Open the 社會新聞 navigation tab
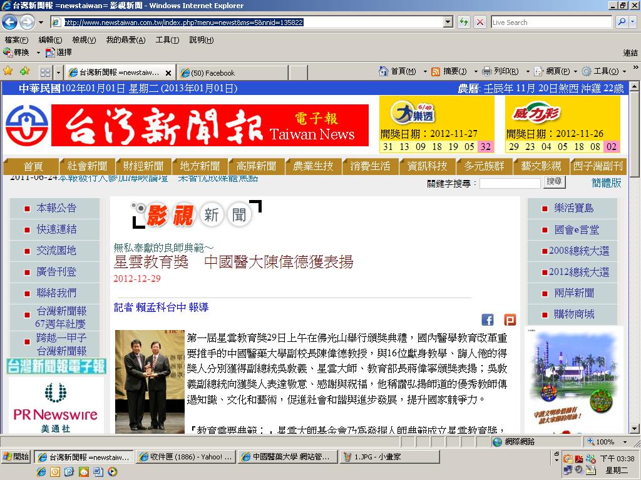The image size is (641, 480). pyautogui.click(x=87, y=166)
